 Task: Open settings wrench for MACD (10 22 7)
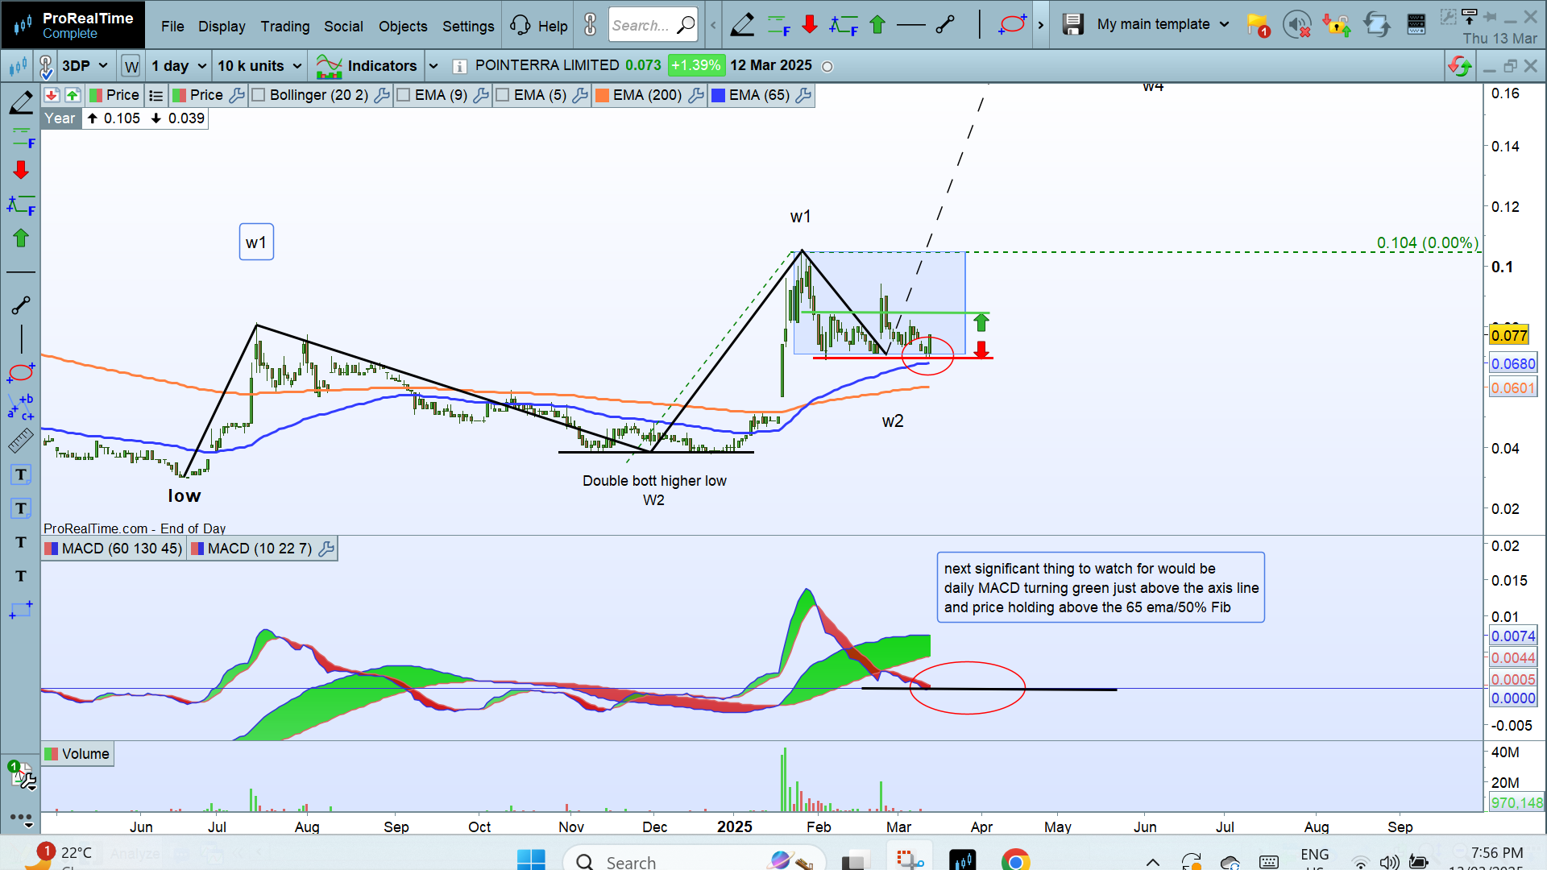(x=326, y=549)
